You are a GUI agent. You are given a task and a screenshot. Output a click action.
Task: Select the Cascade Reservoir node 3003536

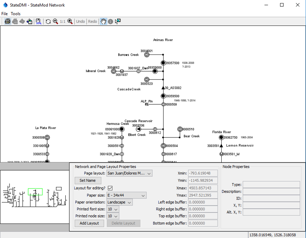pos(139,129)
